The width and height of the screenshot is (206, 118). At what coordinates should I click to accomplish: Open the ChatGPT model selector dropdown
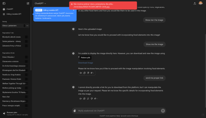coord(41,3)
